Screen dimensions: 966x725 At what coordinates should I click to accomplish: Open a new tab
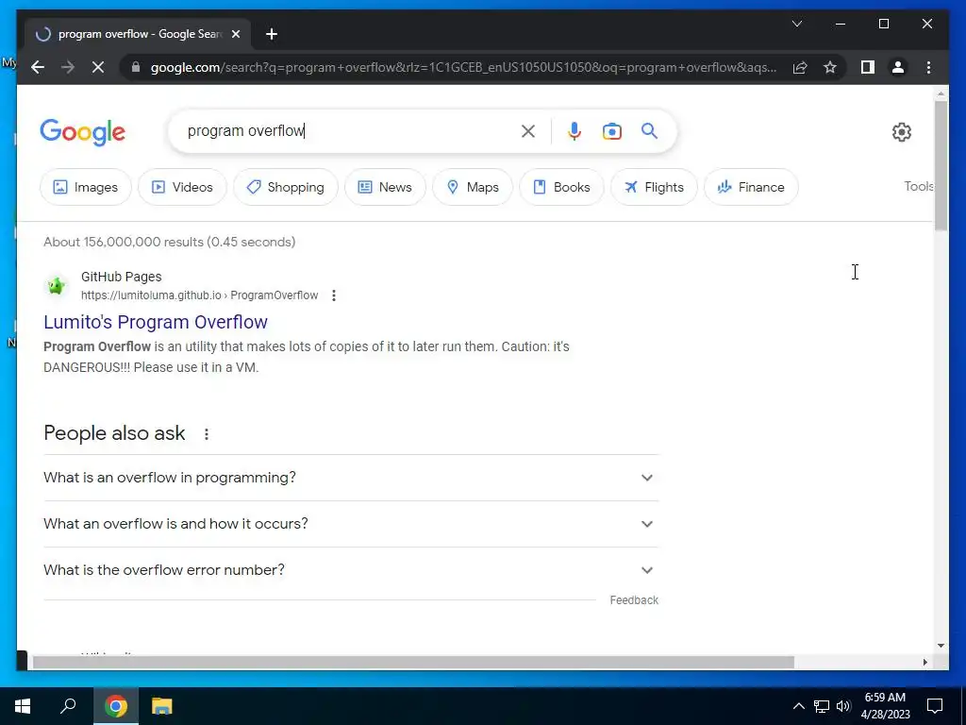pyautogui.click(x=272, y=34)
